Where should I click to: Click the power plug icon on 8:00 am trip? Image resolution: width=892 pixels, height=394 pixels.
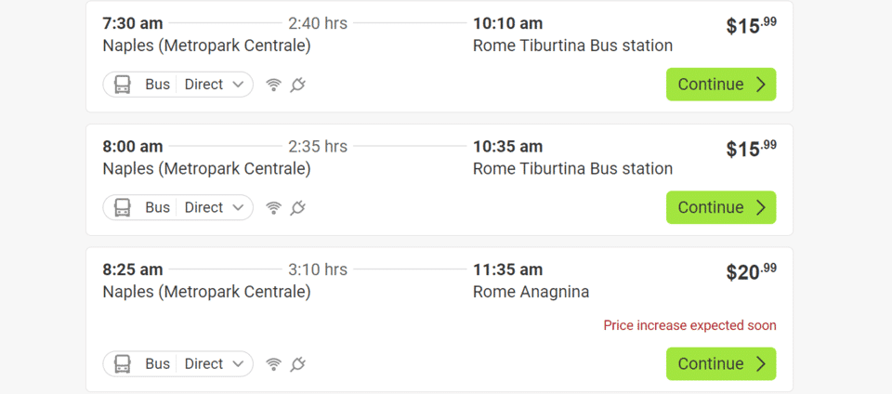297,207
